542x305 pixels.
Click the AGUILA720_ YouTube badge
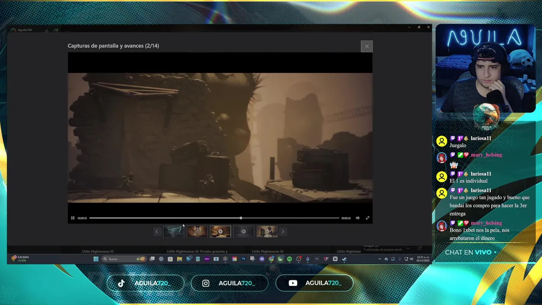point(314,283)
